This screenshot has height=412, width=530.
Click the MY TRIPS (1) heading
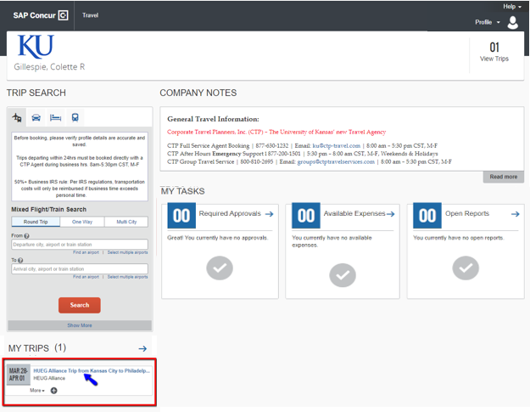pyautogui.click(x=37, y=348)
